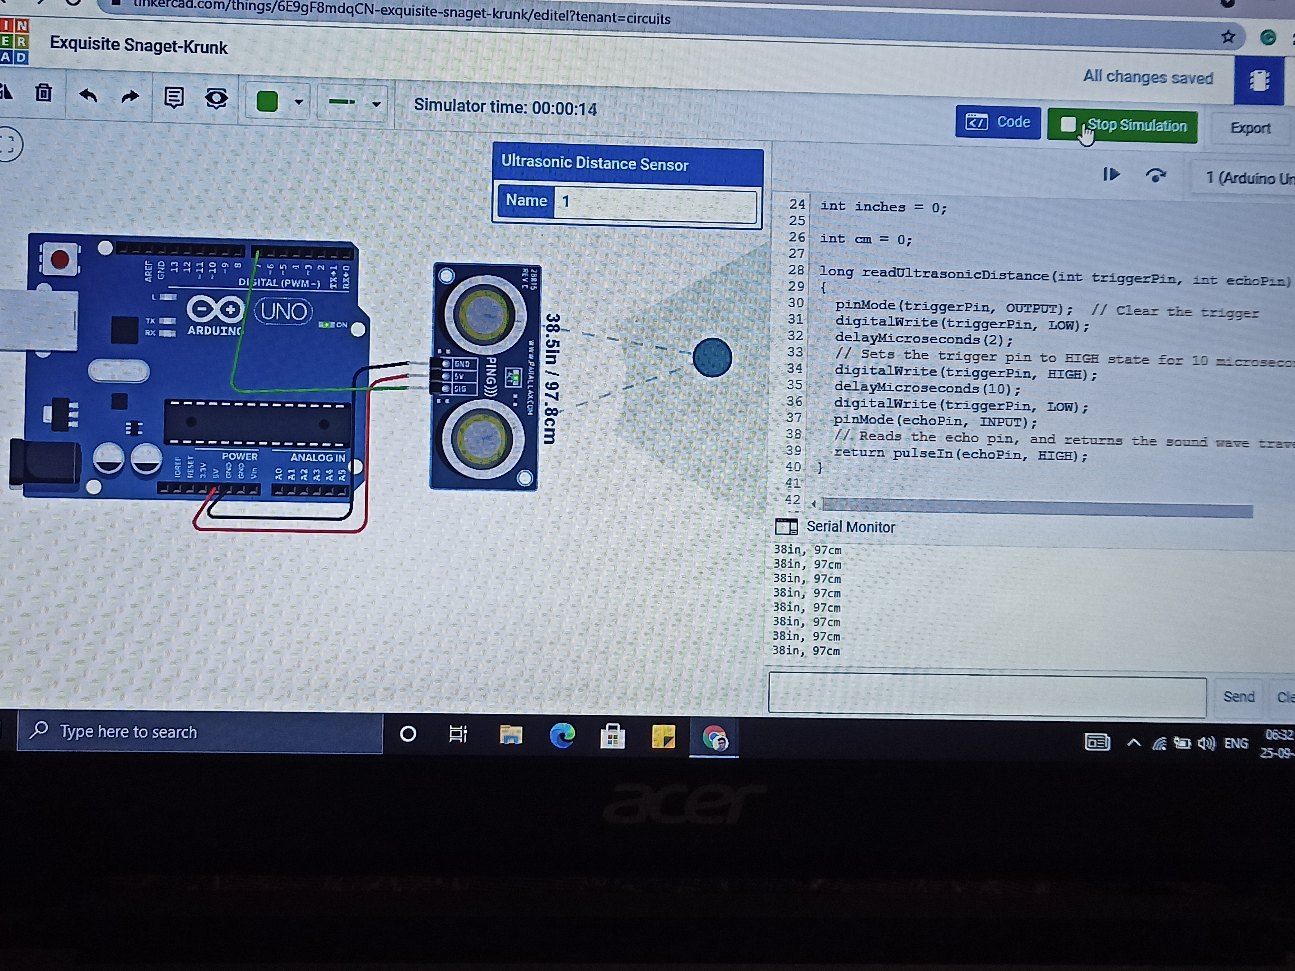Viewport: 1295px width, 971px height.
Task: Click the trash delete icon
Action: [43, 92]
